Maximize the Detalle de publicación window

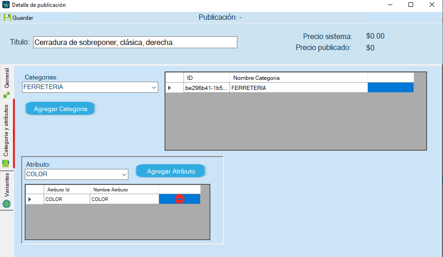pyautogui.click(x=411, y=5)
